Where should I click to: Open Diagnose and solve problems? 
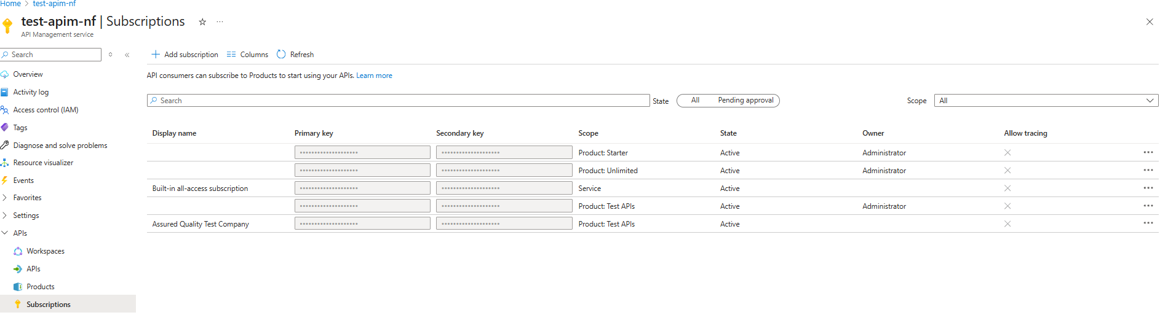pyautogui.click(x=60, y=146)
